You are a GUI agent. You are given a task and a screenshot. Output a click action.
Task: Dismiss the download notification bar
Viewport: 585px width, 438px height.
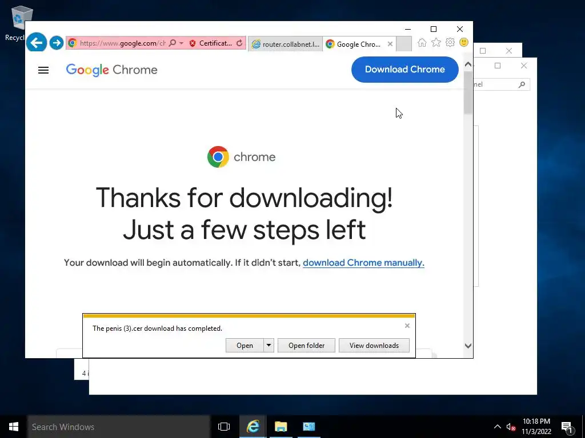407,326
